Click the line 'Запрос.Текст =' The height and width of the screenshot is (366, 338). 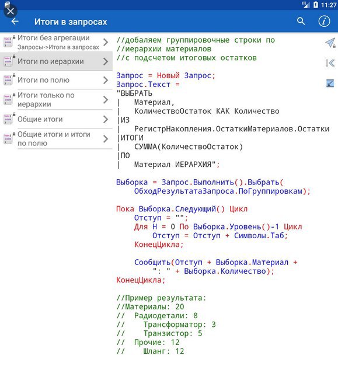tap(148, 85)
